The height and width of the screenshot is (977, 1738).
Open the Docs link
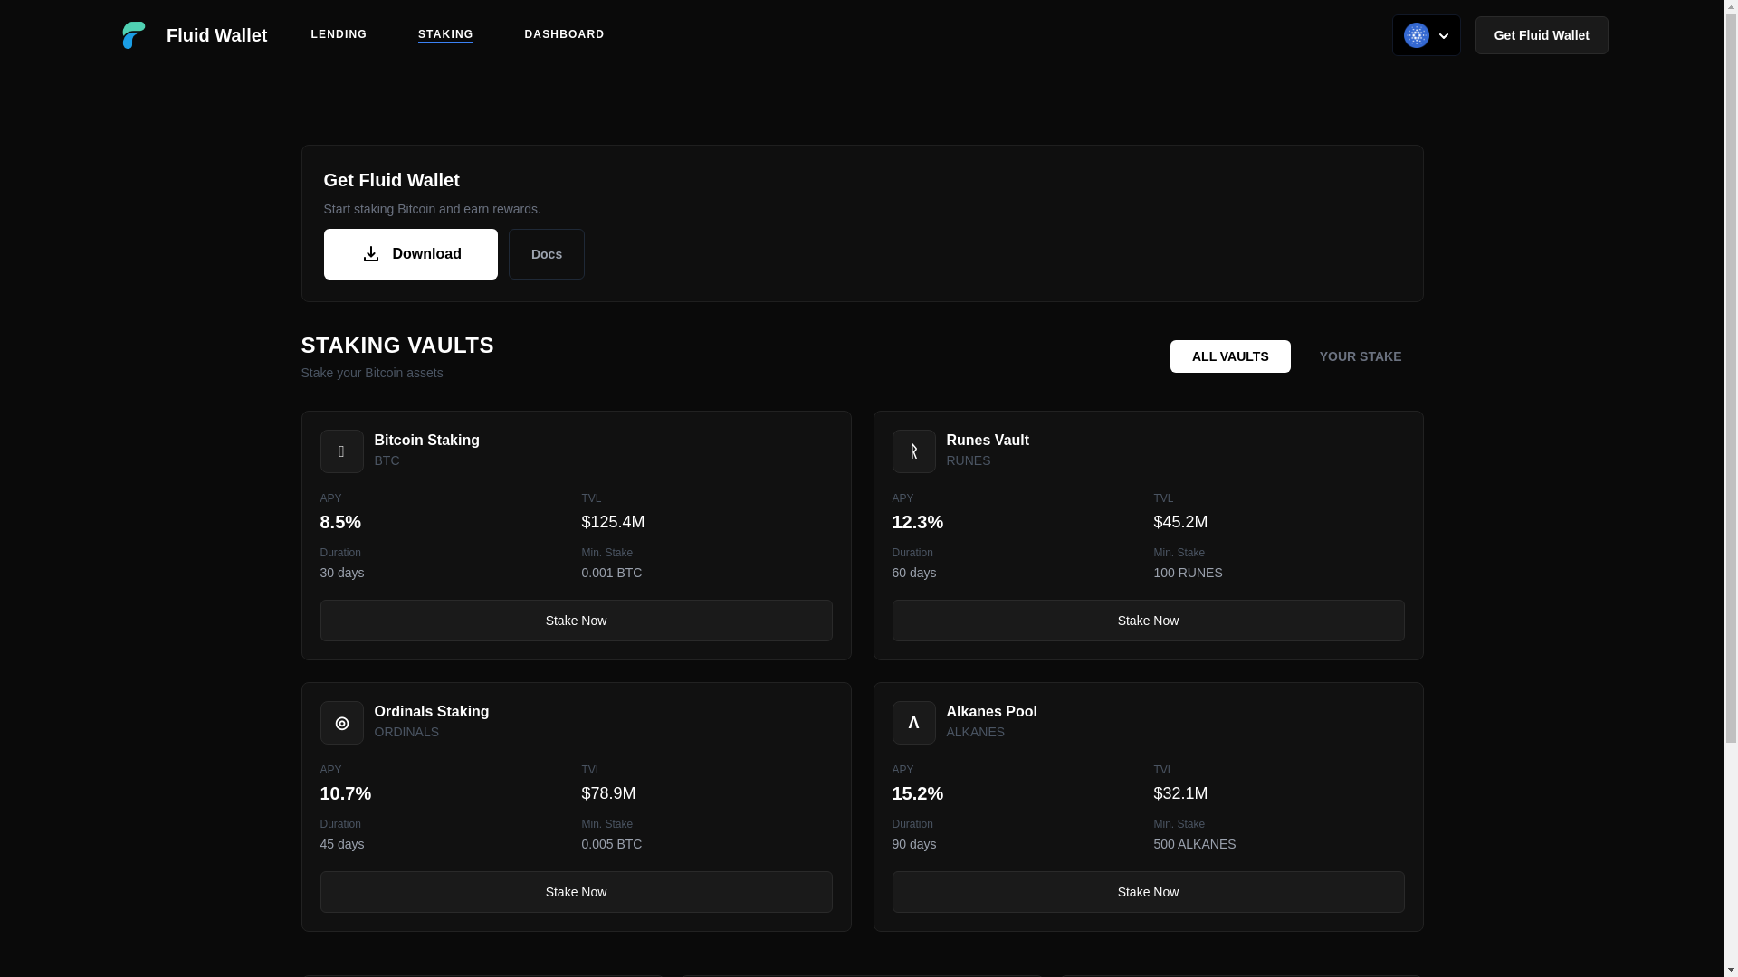(x=546, y=254)
